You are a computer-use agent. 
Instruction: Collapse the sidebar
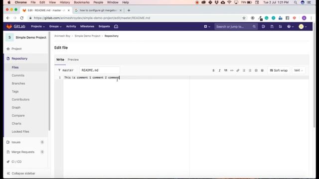point(21,174)
